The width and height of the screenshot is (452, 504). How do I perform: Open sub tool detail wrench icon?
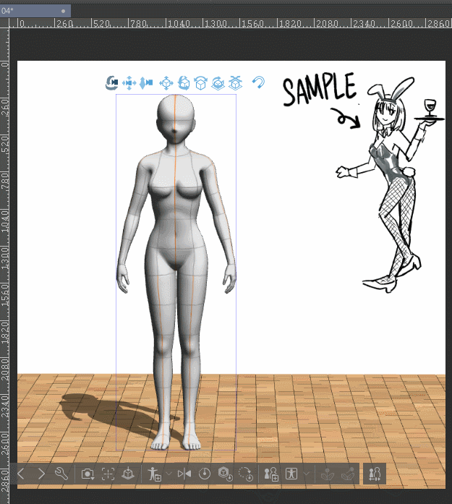(x=61, y=474)
